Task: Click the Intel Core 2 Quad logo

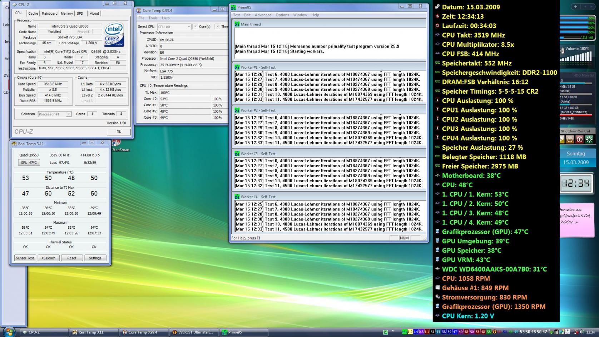Action: 114,35
